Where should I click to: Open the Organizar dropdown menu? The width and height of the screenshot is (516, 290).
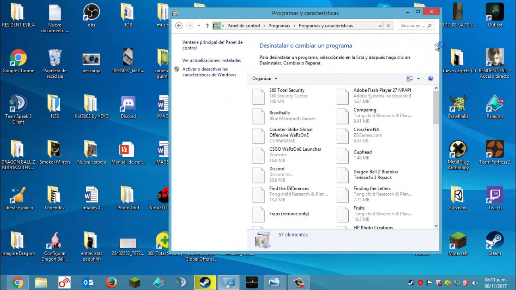tap(265, 79)
